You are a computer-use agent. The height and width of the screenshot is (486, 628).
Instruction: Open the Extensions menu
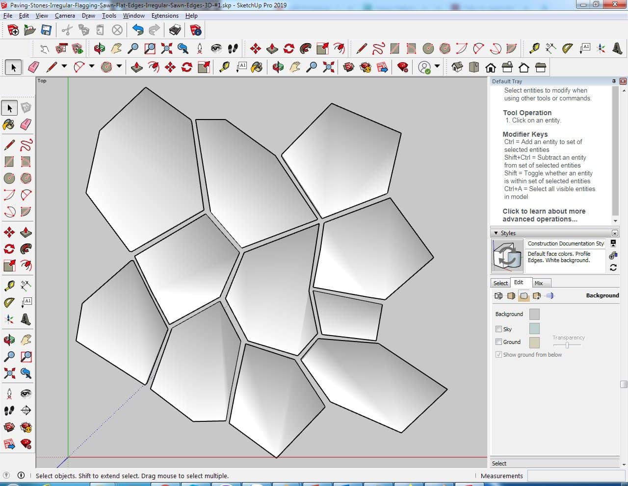[165, 16]
